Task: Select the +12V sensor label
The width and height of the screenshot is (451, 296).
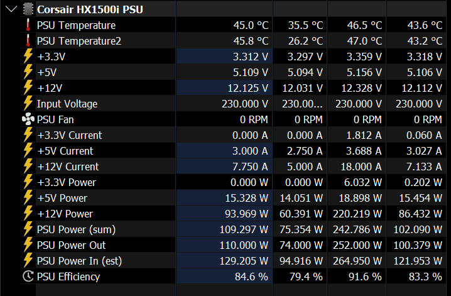Action: [x=50, y=88]
